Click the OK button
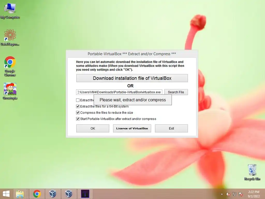Viewport: 265px width, 199px height. tap(93, 129)
